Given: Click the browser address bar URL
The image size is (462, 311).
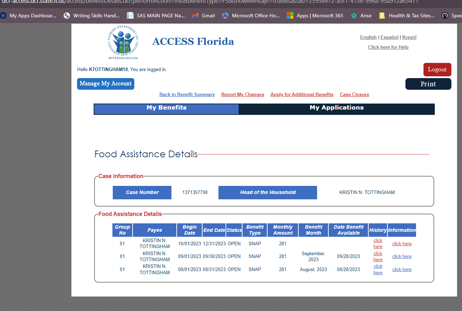Looking at the screenshot, I should coord(210,1).
